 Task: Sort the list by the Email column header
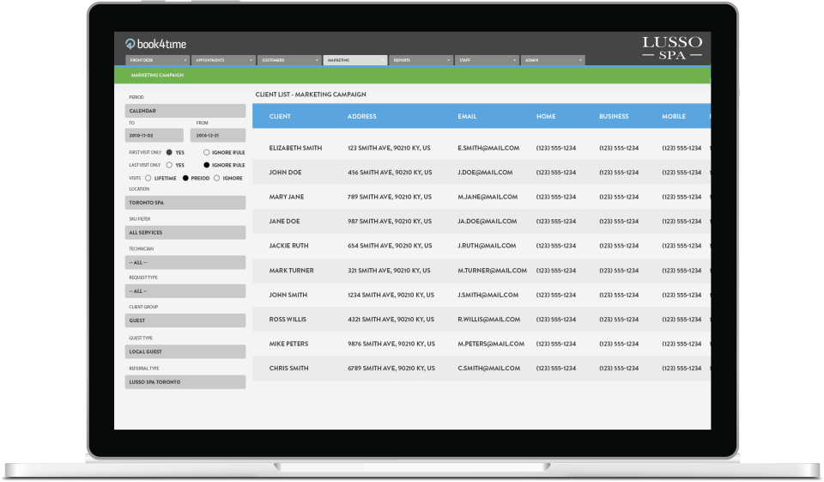pyautogui.click(x=467, y=116)
